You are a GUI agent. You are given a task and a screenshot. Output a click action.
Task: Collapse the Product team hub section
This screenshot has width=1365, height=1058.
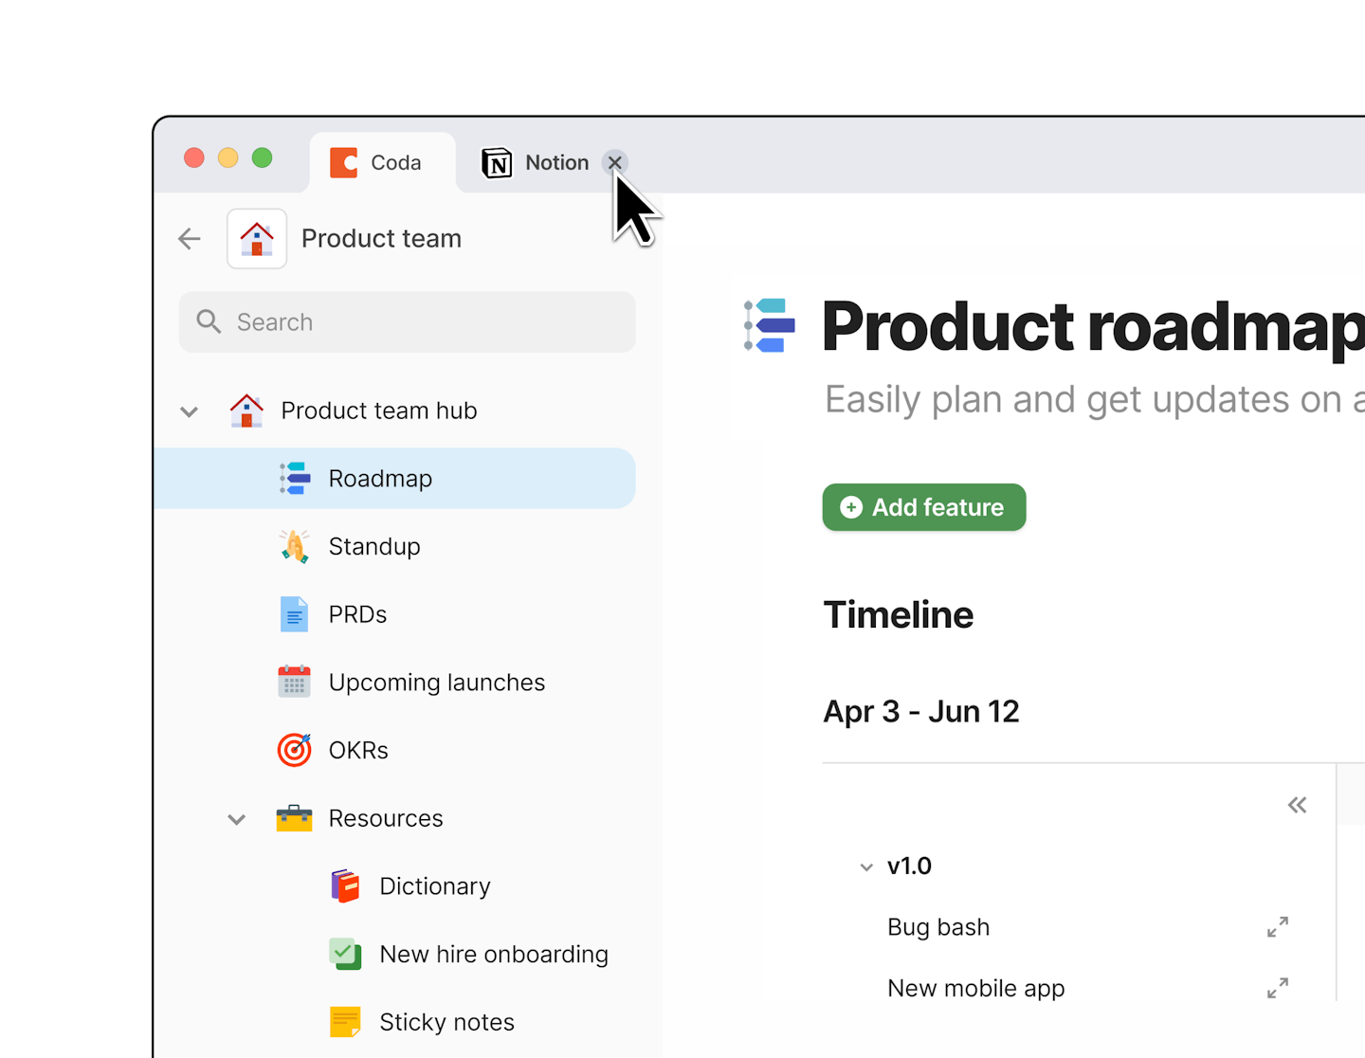point(190,411)
